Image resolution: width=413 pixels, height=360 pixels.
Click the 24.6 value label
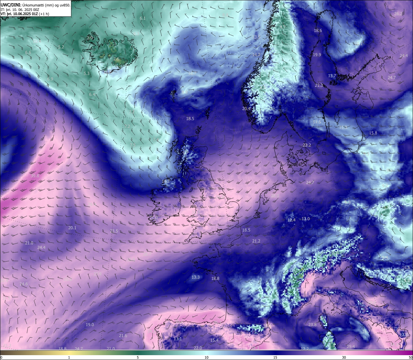(24, 284)
